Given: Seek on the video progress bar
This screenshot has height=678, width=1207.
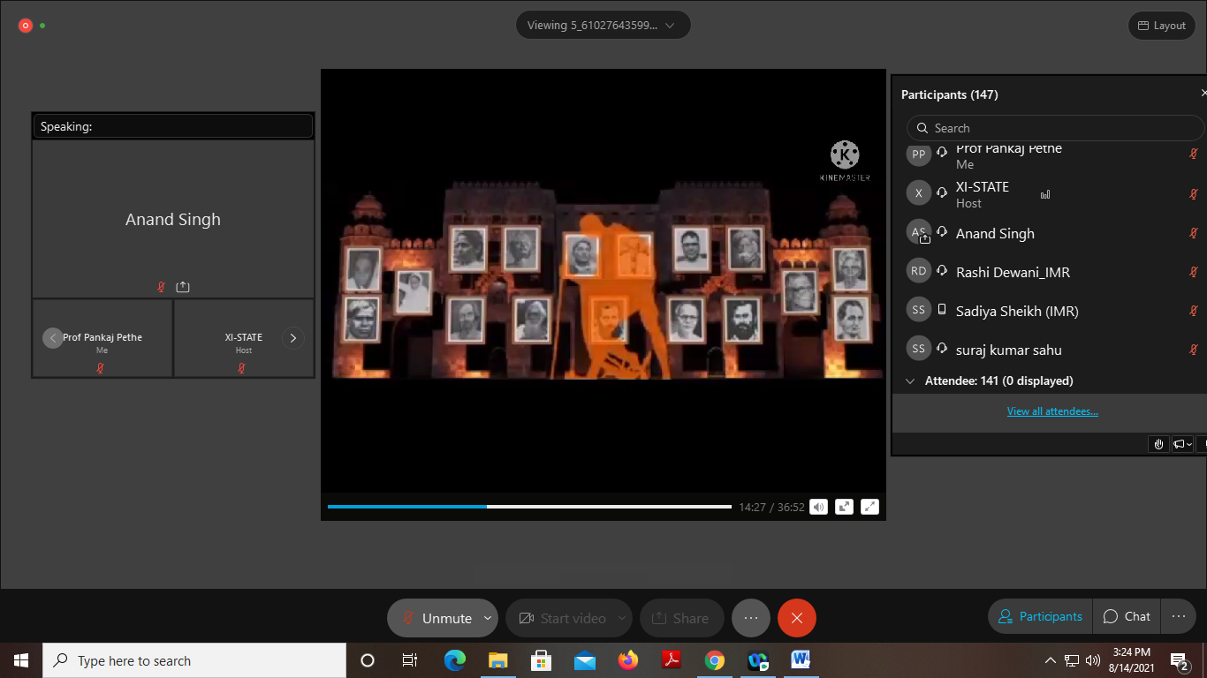Looking at the screenshot, I should point(529,507).
